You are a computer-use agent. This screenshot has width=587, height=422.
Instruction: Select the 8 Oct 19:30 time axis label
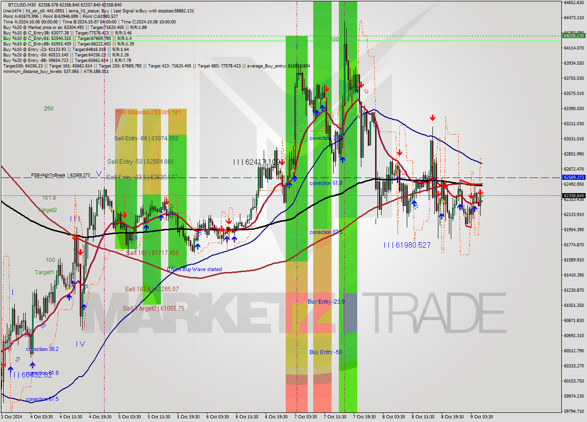[452, 417]
